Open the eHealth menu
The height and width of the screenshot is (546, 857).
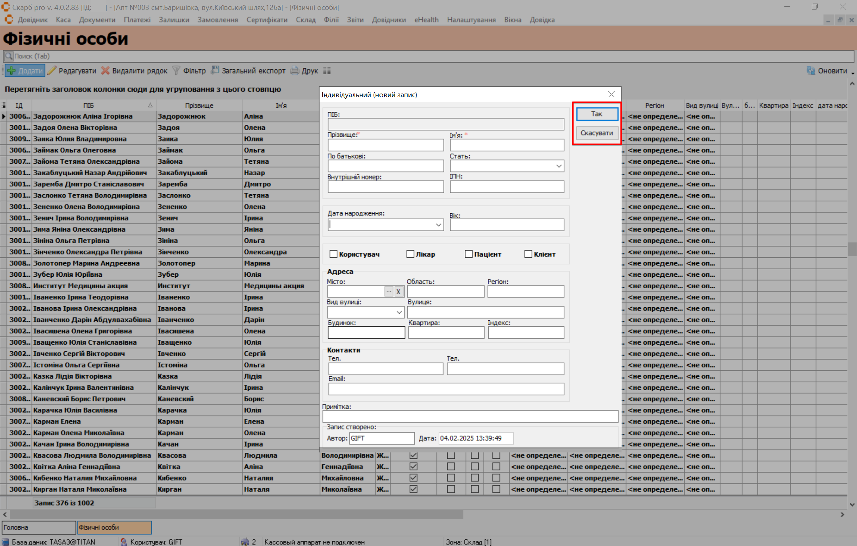point(426,20)
